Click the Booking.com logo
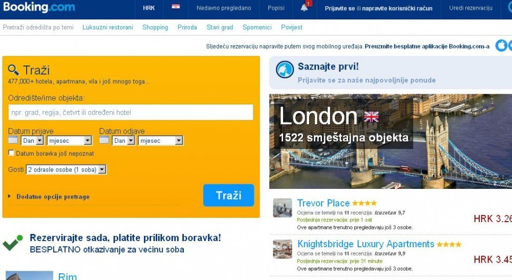The width and height of the screenshot is (512, 280). (x=39, y=7)
